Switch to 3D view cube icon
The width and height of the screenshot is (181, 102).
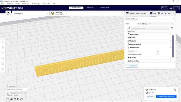click(8, 99)
